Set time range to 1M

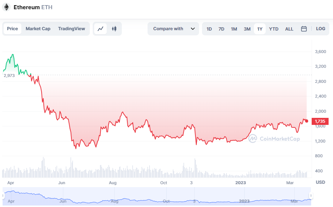[x=234, y=29]
